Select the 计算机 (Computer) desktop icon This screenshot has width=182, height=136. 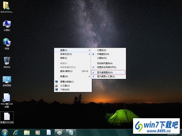pos(7,26)
